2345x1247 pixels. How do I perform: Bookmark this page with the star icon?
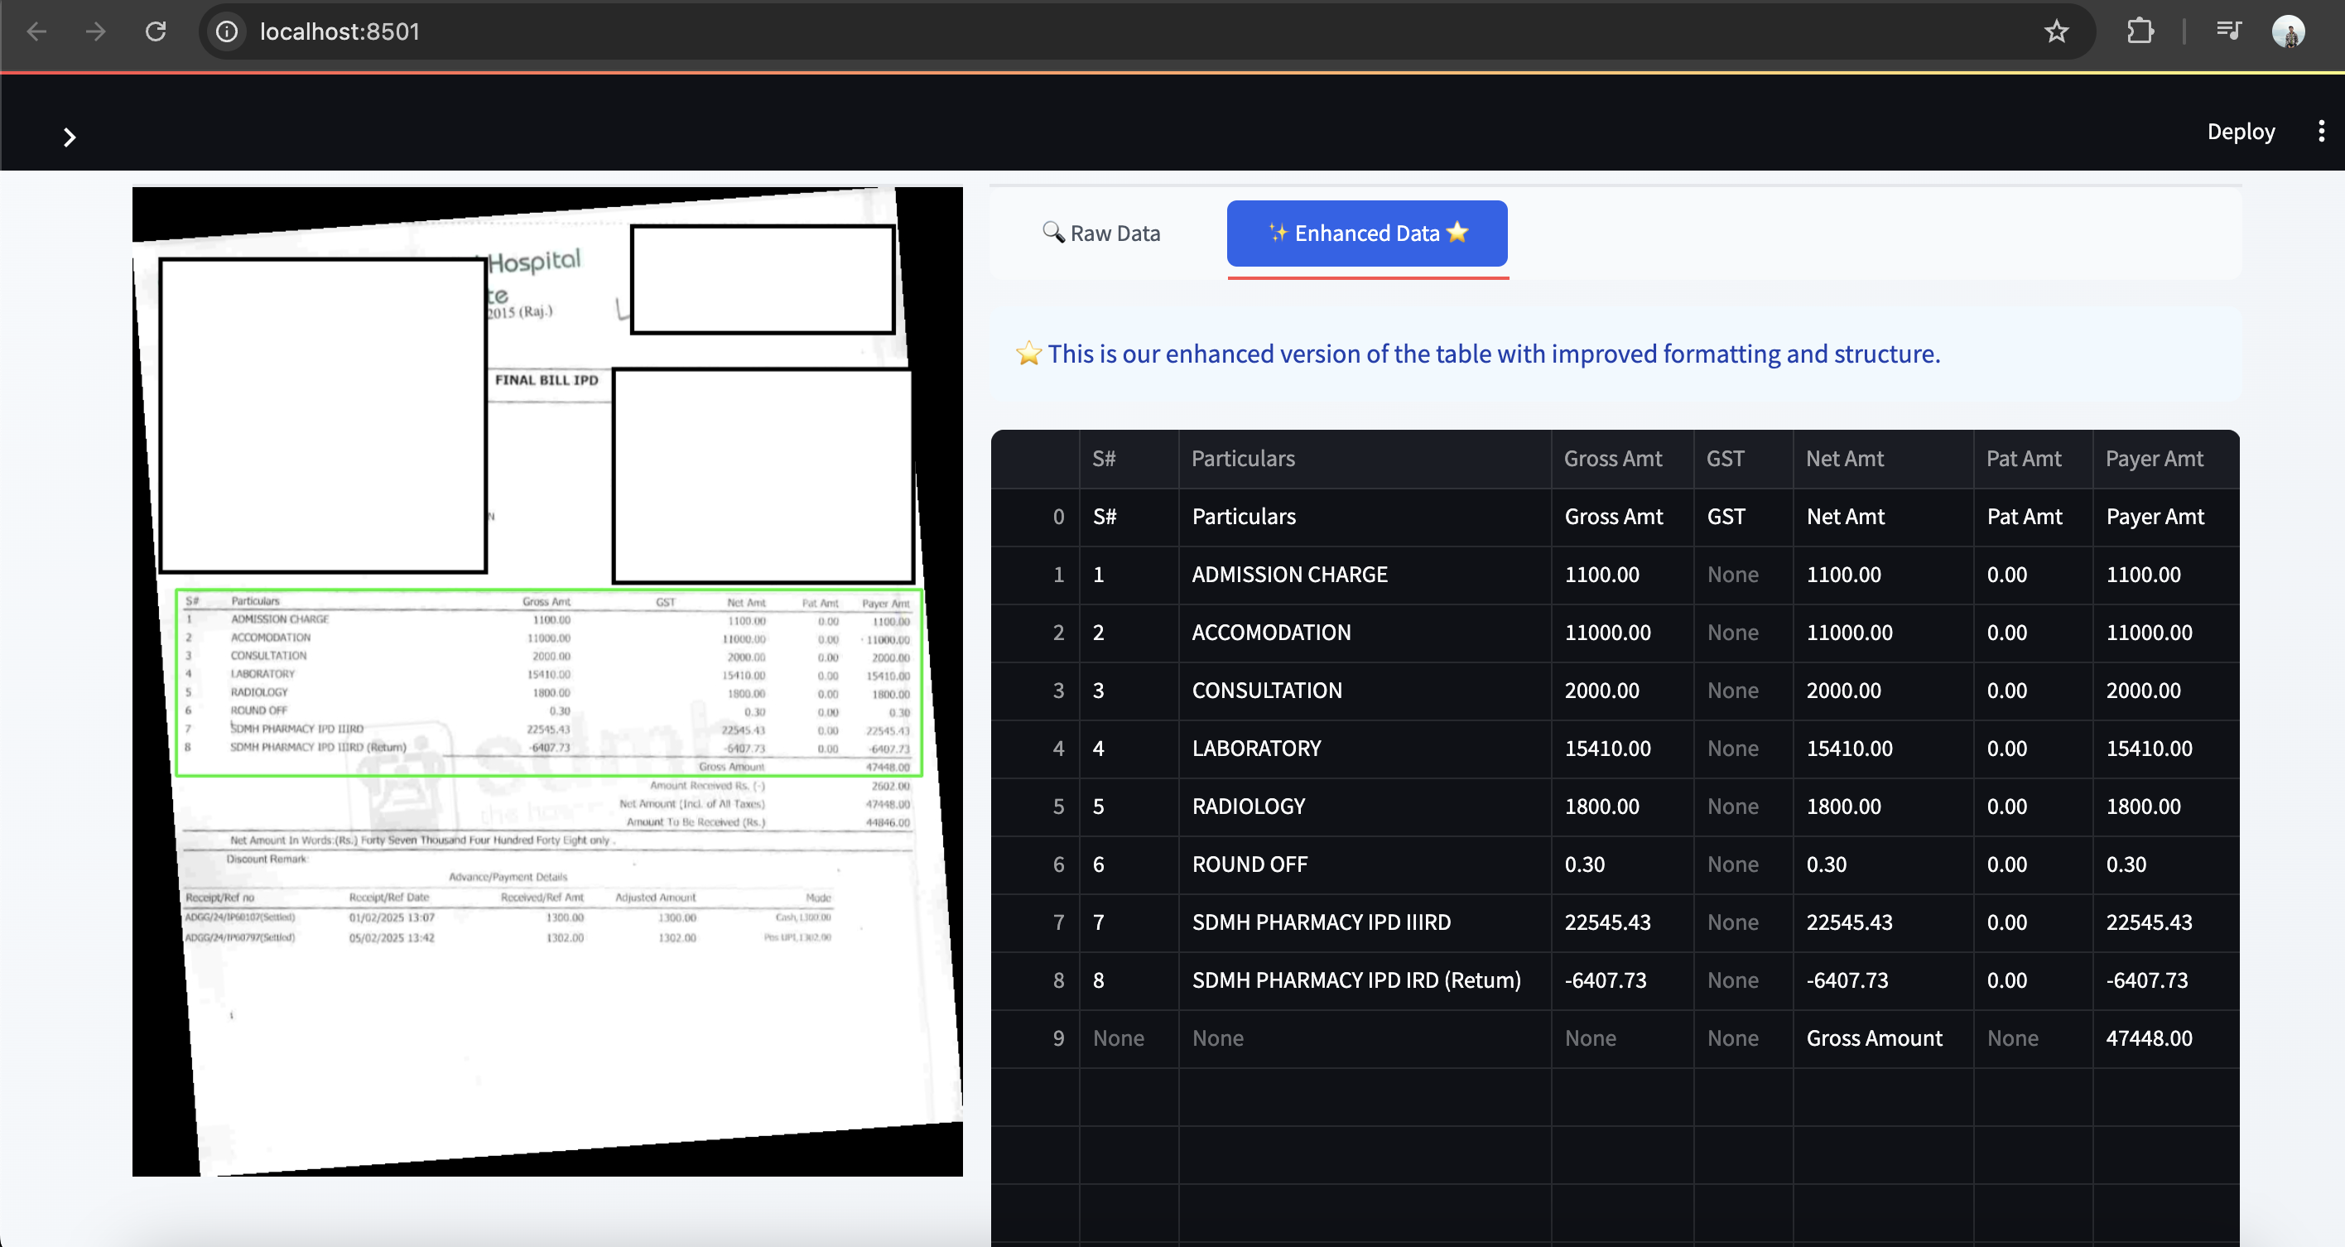2056,31
